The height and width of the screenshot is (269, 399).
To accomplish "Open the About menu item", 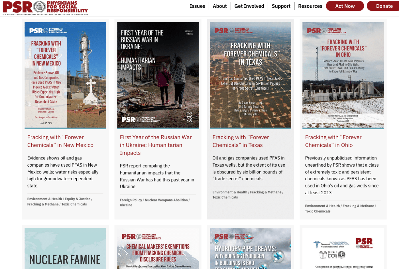I will tap(220, 6).
